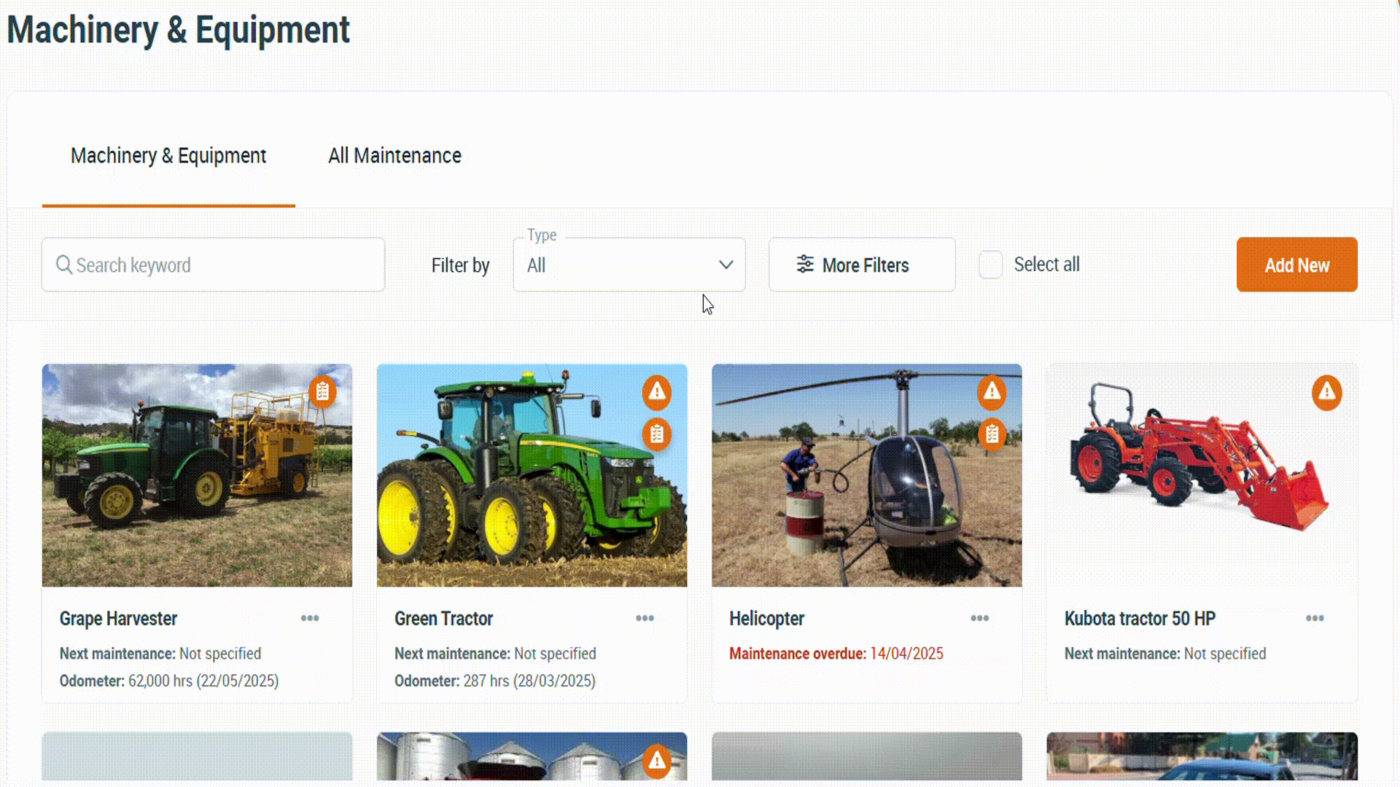Open Kubota tractor 50 HP options menu
Viewport: 1400px width, 787px height.
coord(1315,618)
